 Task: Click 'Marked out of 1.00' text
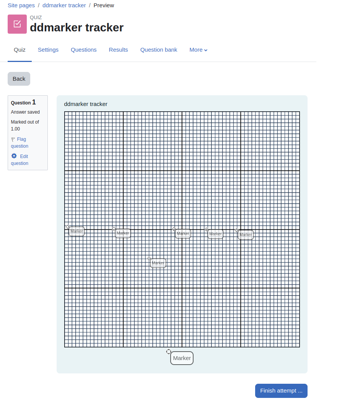point(25,125)
